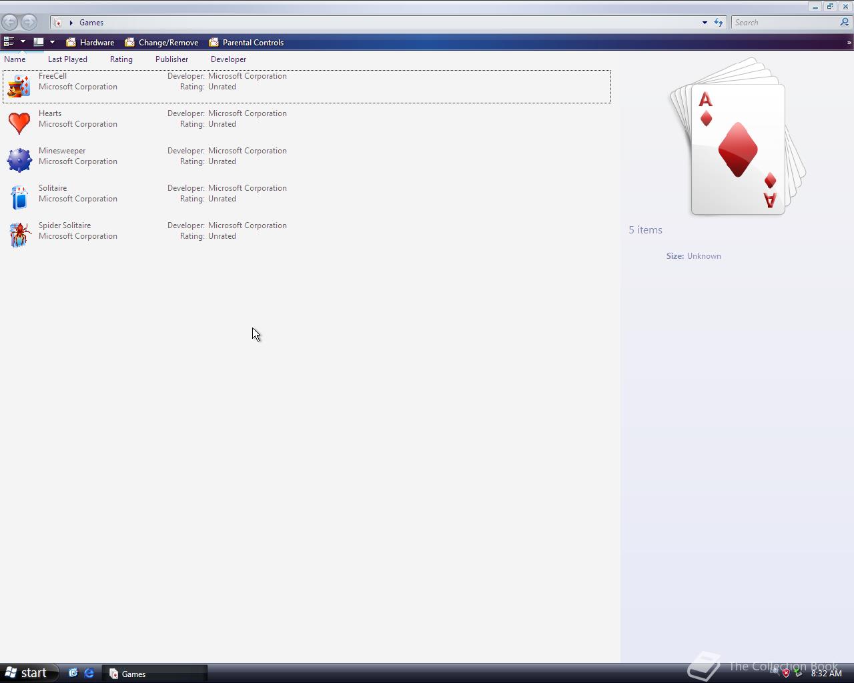
Task: Sort by the Last Played column header
Action: coord(67,59)
